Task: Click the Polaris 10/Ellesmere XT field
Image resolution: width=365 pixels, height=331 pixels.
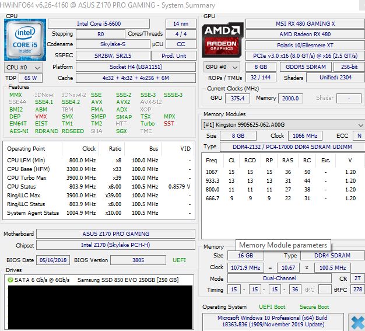Action: tap(305, 45)
